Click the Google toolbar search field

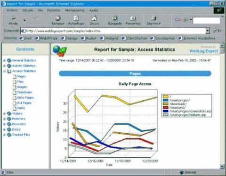[x=206, y=21]
